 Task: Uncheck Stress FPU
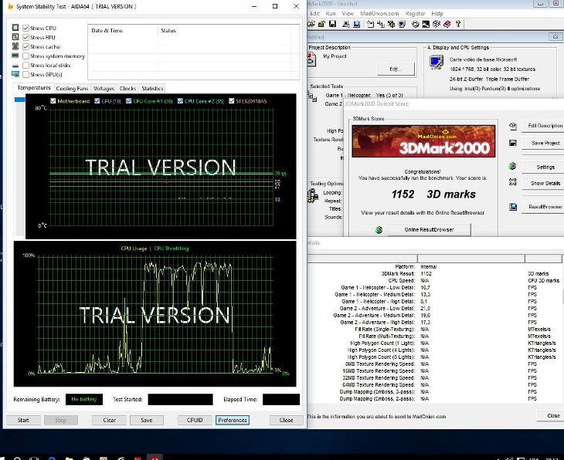tap(26, 37)
